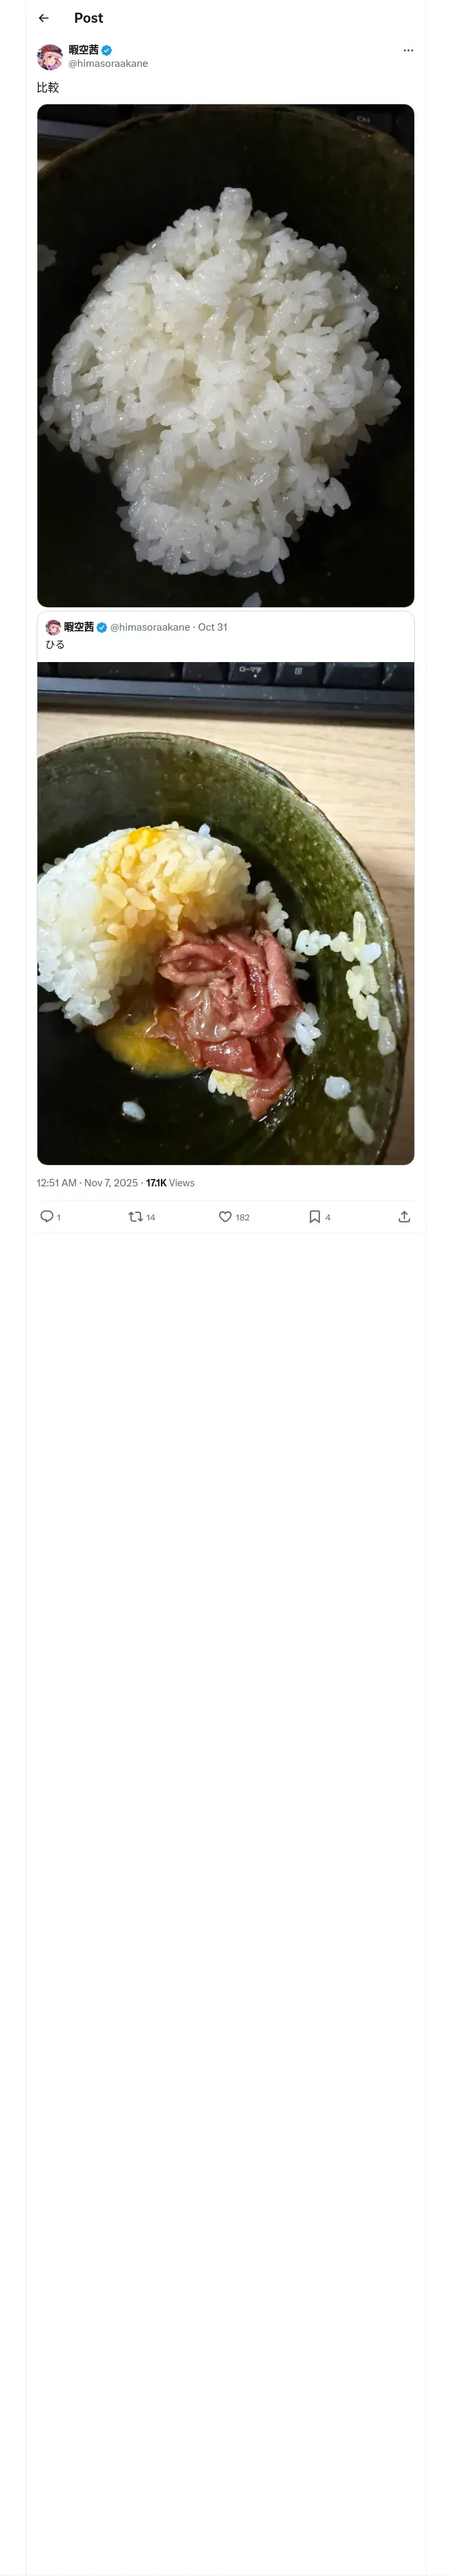Go back using the arrow icon
The height and width of the screenshot is (2576, 451).
[43, 18]
